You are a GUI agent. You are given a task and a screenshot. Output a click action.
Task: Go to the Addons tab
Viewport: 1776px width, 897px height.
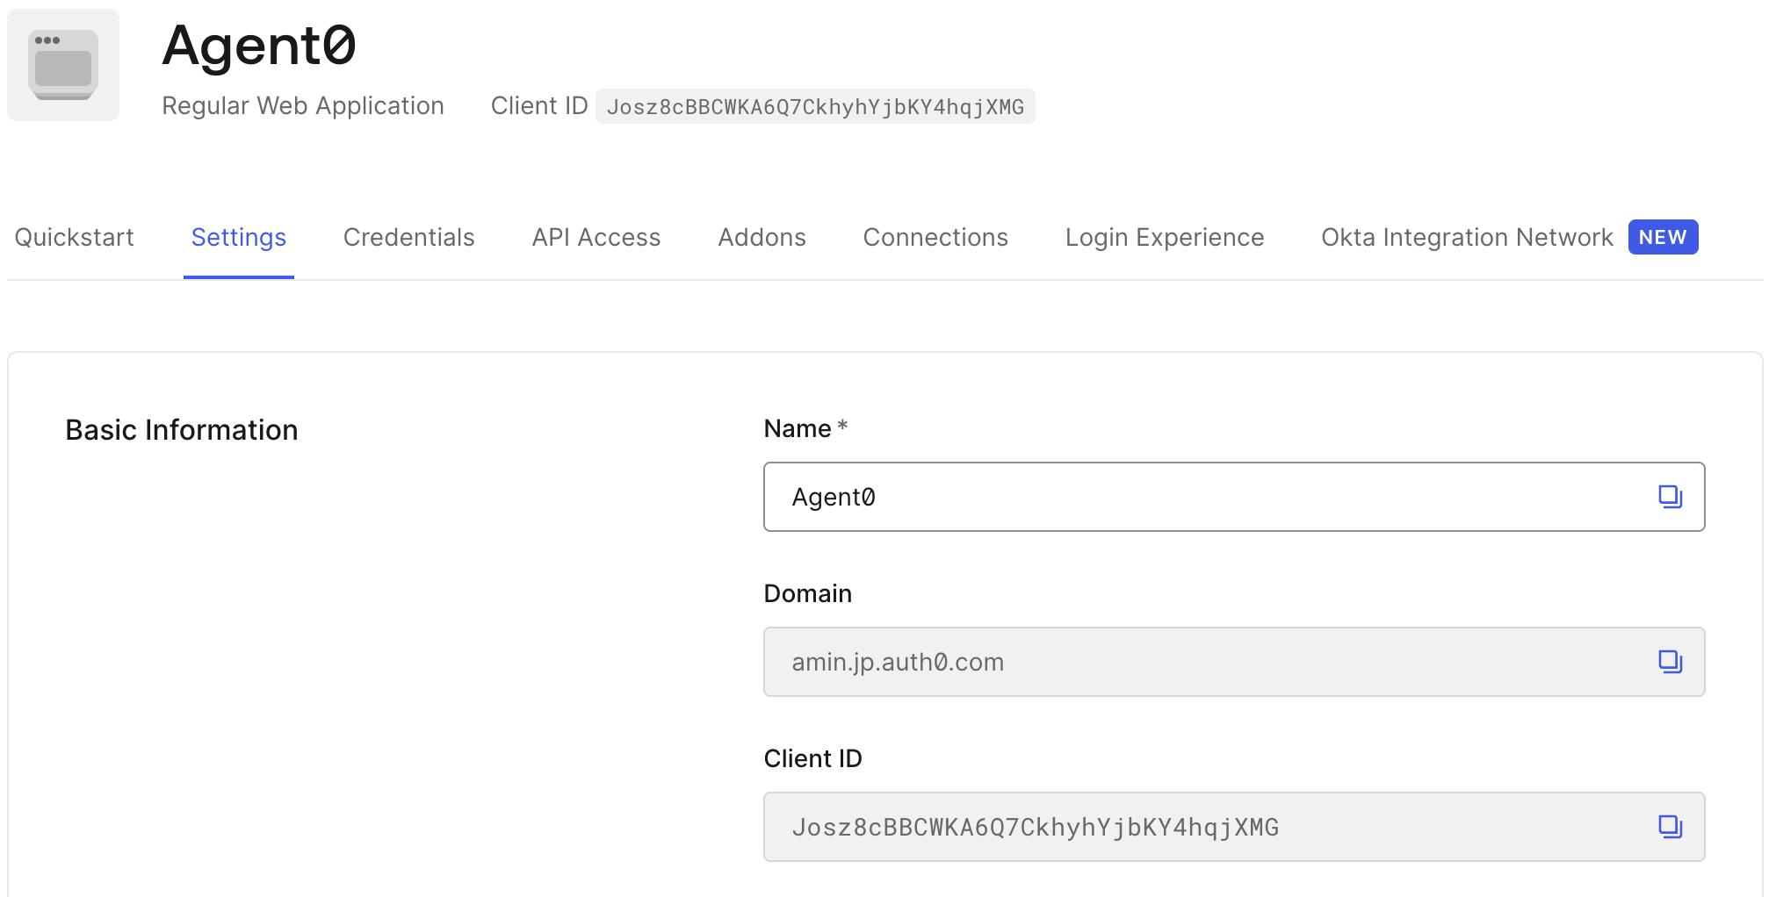[x=762, y=237]
